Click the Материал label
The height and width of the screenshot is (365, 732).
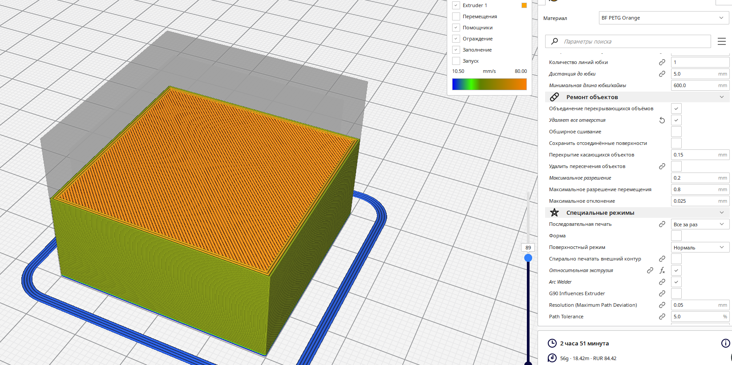pyautogui.click(x=555, y=18)
